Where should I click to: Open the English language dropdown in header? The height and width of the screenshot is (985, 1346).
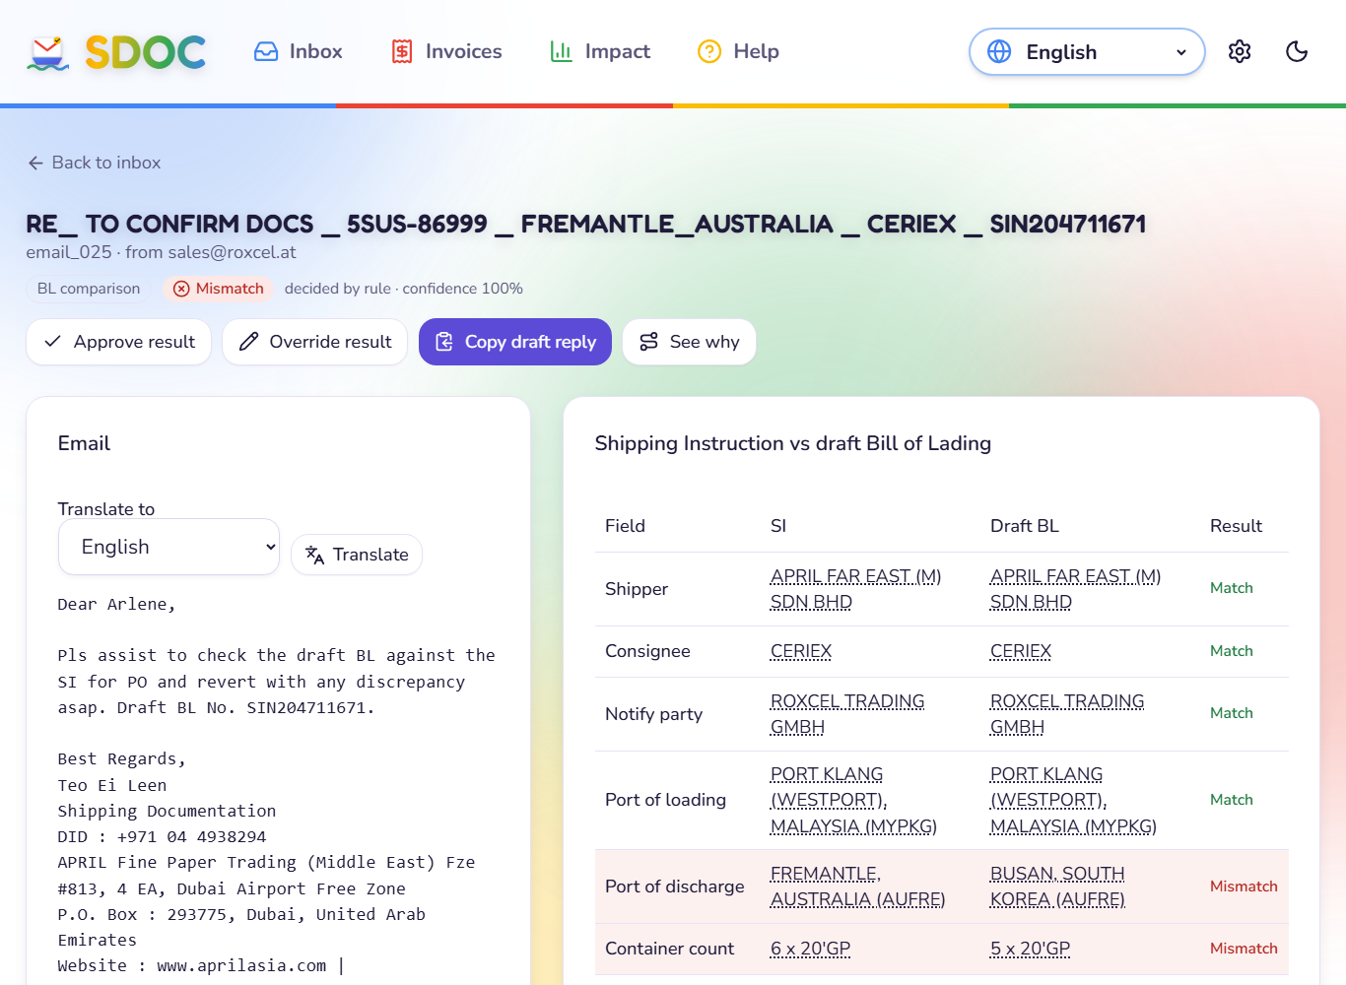[1087, 51]
